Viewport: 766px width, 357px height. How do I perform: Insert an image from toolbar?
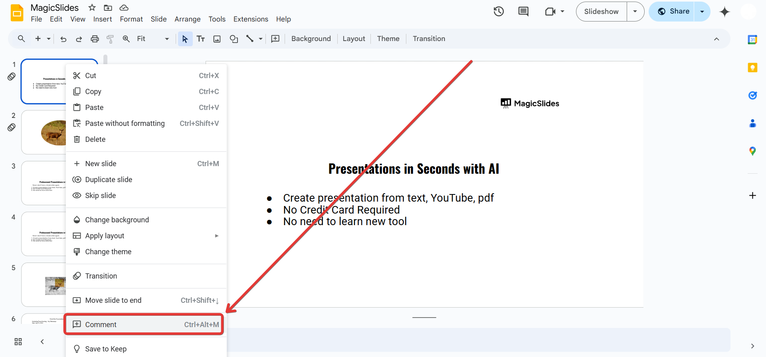click(x=217, y=39)
